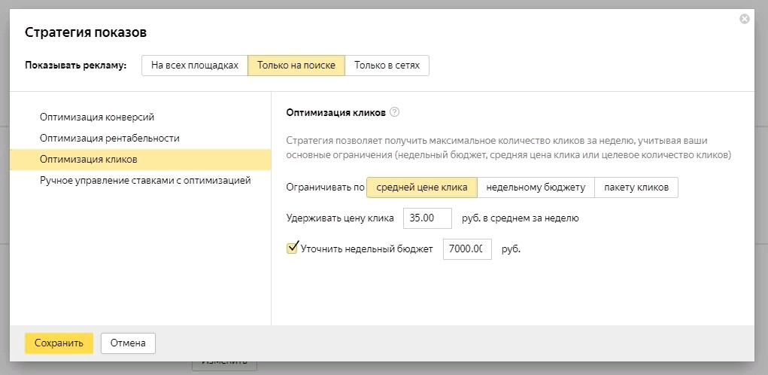The height and width of the screenshot is (375, 768).
Task: Open Оптимизация конверсий strategy in the list
Action: click(97, 117)
